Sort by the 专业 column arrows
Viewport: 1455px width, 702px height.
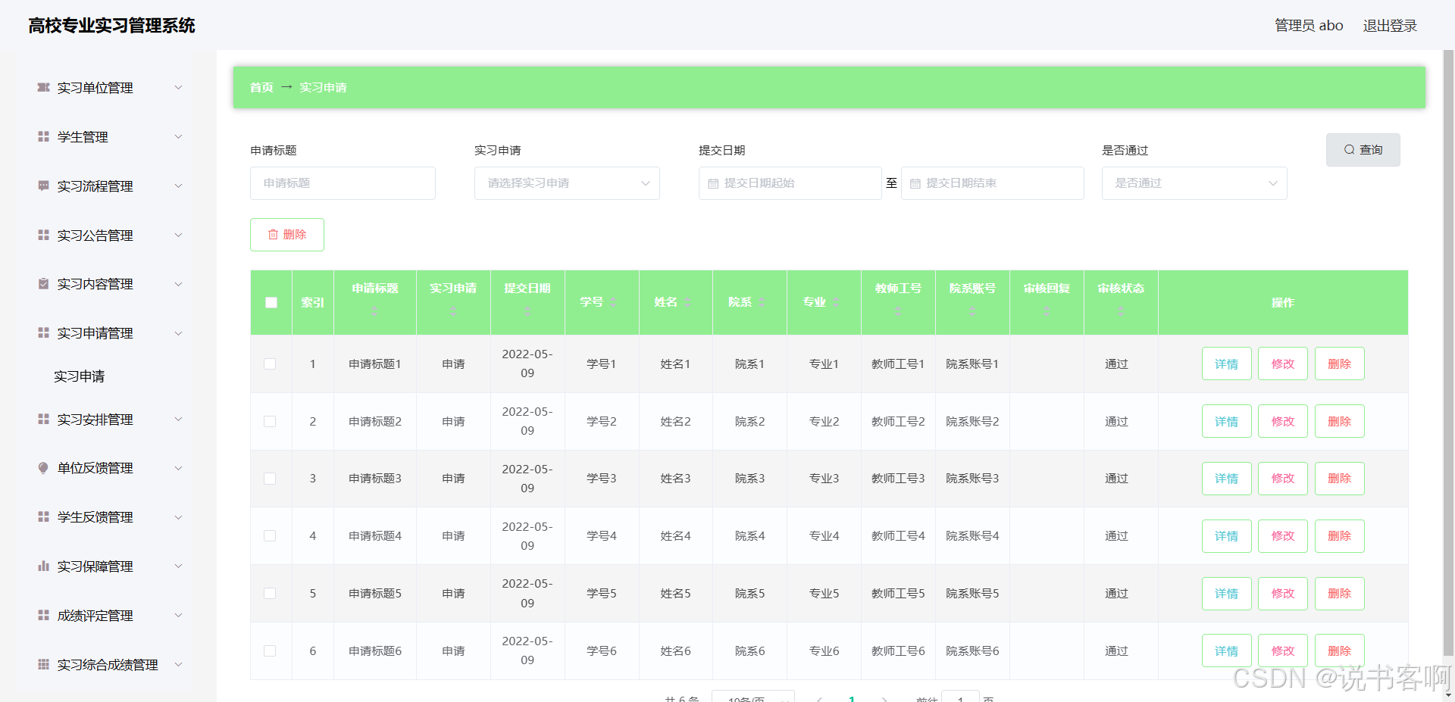(835, 302)
